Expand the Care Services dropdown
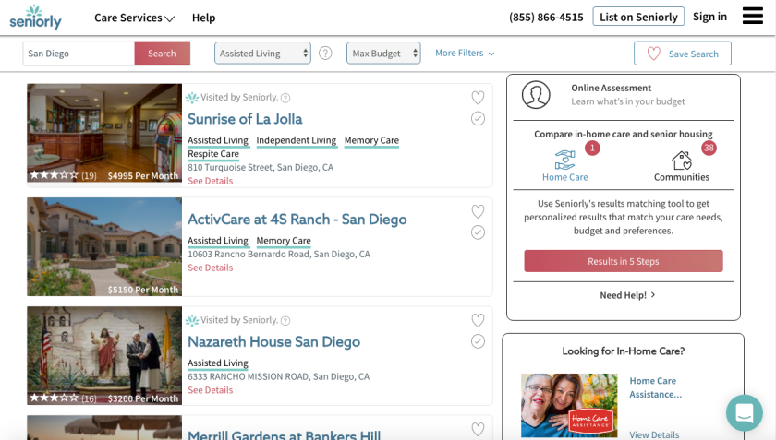This screenshot has height=440, width=776. click(134, 18)
